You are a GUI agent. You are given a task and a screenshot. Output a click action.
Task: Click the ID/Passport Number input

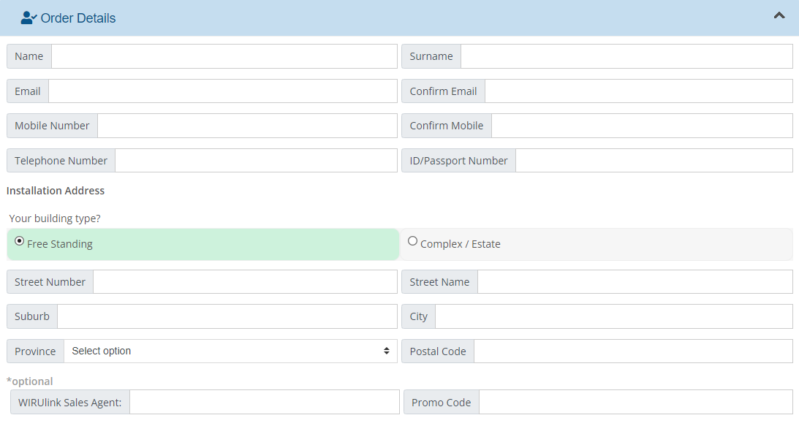[654, 161]
